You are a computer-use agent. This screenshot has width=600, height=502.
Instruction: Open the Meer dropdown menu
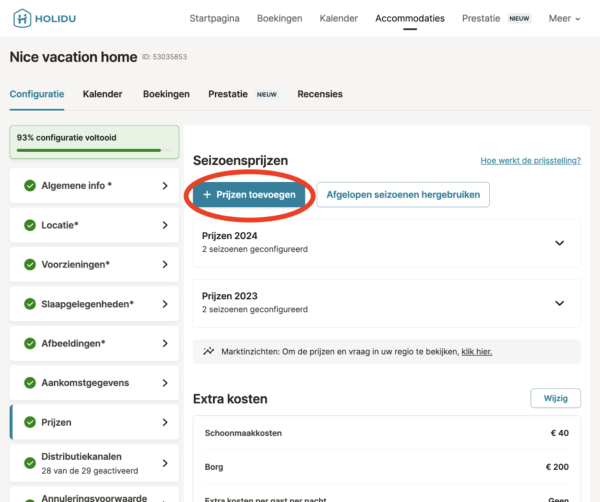click(564, 18)
